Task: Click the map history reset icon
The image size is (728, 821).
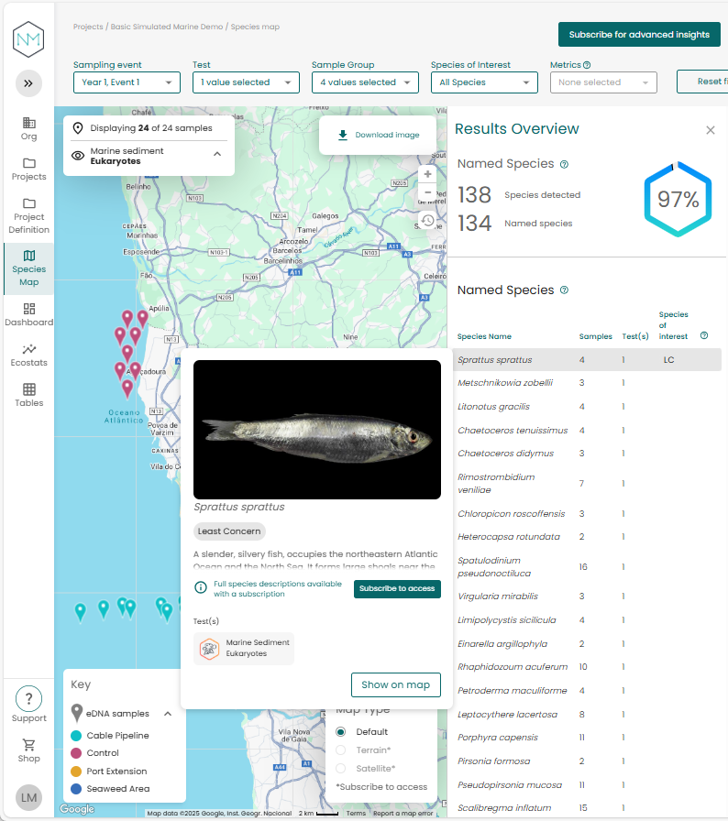Action: [x=427, y=221]
